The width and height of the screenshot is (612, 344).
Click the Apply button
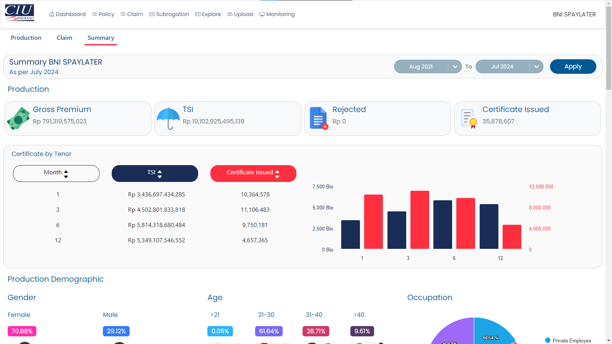573,67
